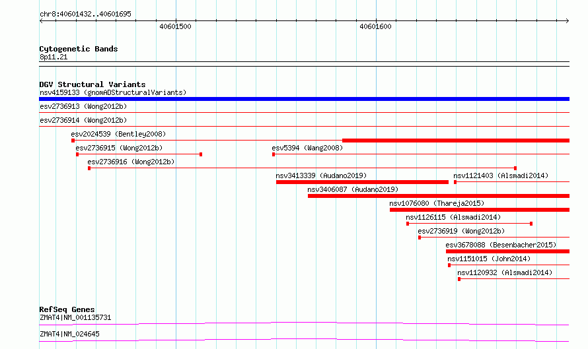Select the esv2736915 (Wong2012b) label
The image size is (588, 349).
[x=119, y=148]
